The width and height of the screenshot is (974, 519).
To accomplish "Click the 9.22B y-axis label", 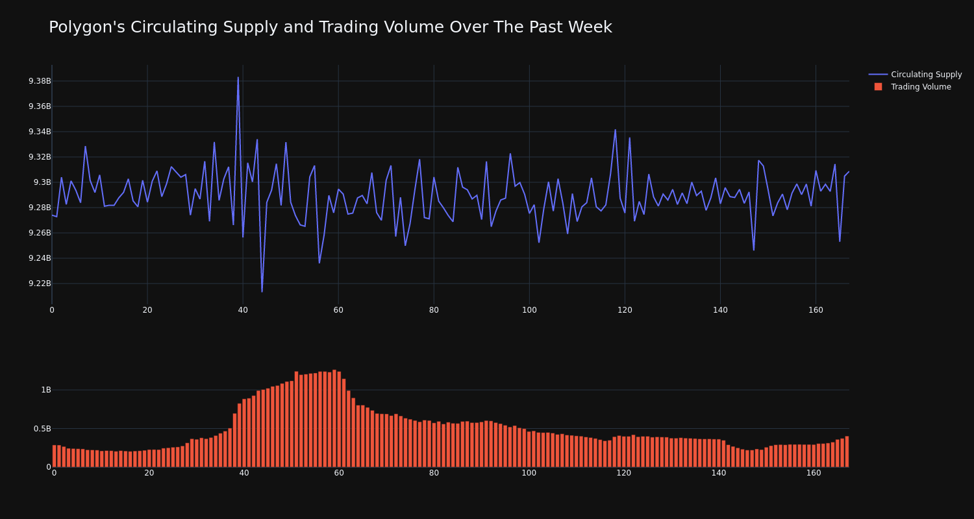I will [x=40, y=284].
